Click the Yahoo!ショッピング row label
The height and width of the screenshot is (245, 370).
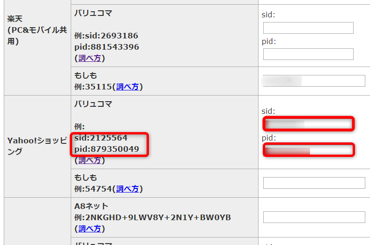click(37, 146)
